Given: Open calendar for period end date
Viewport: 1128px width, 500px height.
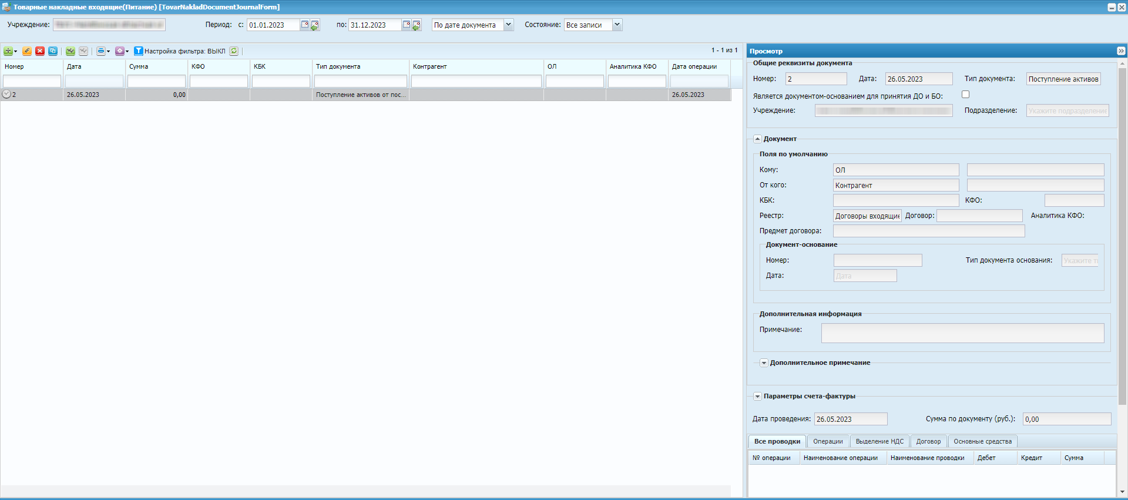Looking at the screenshot, I should coord(407,25).
